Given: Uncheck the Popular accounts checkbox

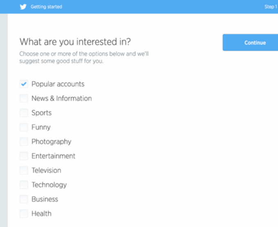Looking at the screenshot, I should 24,84.
